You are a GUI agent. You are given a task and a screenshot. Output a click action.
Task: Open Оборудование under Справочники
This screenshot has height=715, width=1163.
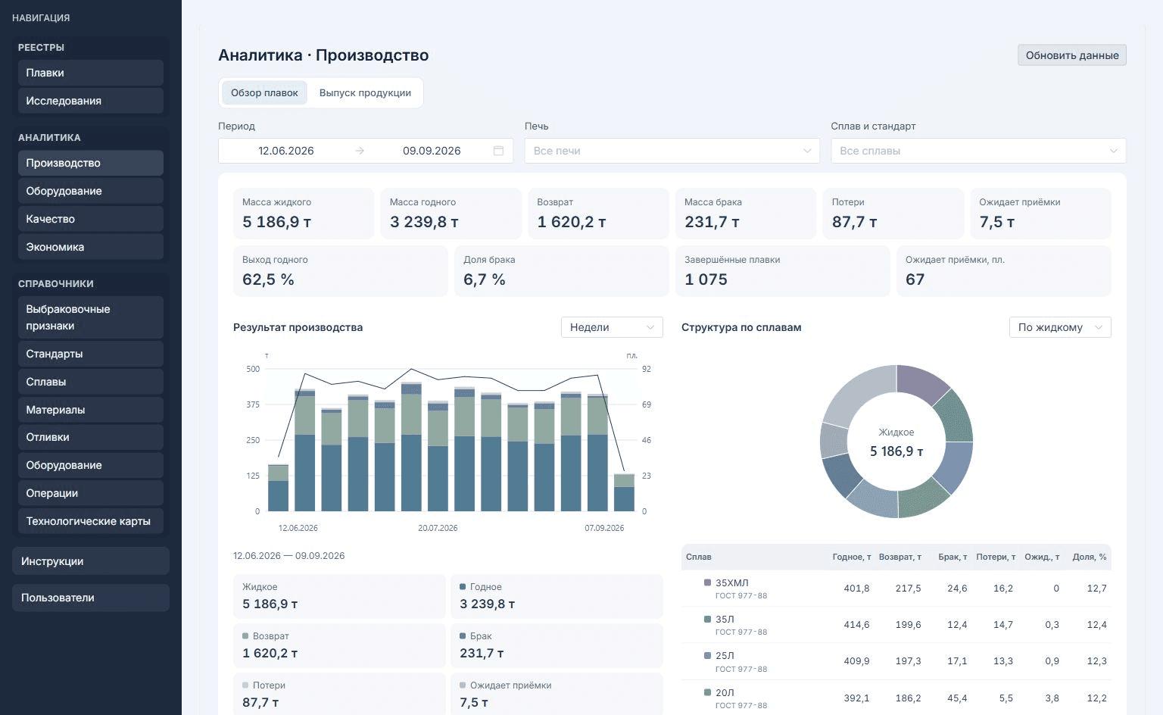click(91, 465)
